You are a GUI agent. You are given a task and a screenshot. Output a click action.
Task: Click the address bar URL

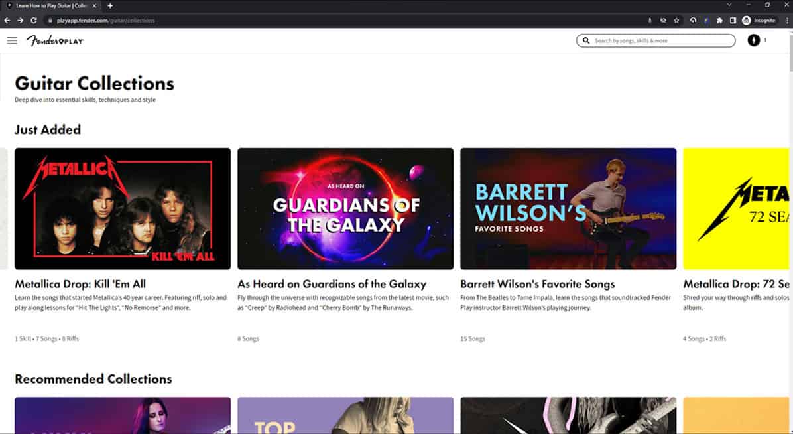click(x=105, y=21)
